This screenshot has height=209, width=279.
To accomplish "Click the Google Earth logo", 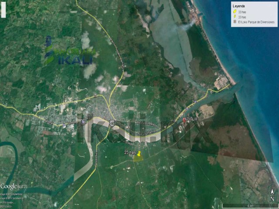I will pyautogui.click(x=14, y=186).
